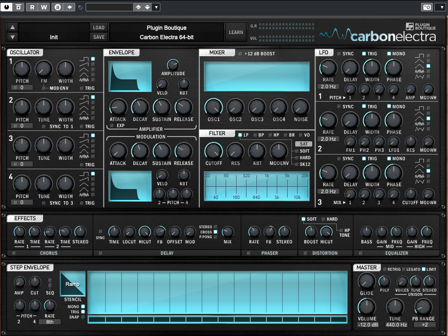The width and height of the screenshot is (448, 336).
Task: Click the camera snapshot icon
Action: (427, 7)
